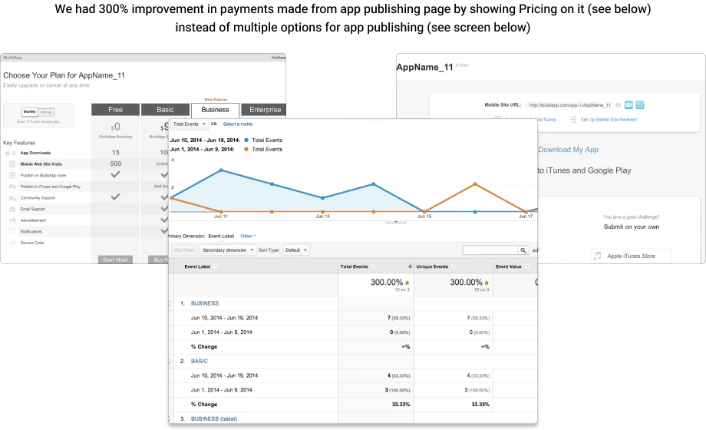Click 'Choose Your Plan for AppName_11' heading

pyautogui.click(x=64, y=75)
